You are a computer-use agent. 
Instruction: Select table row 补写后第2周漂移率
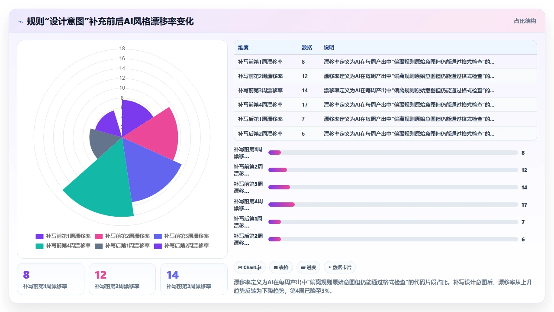385,133
